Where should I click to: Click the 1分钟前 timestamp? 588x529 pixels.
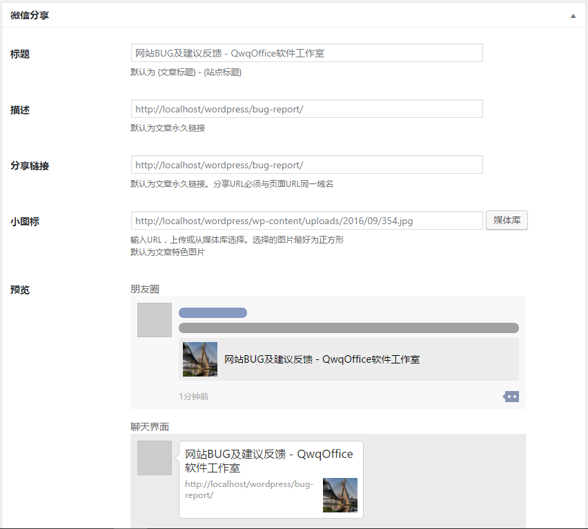click(x=193, y=397)
